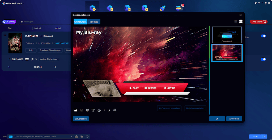The image size is (272, 140).
Task: Confirm the menu settings with OK
Action: click(x=217, y=119)
